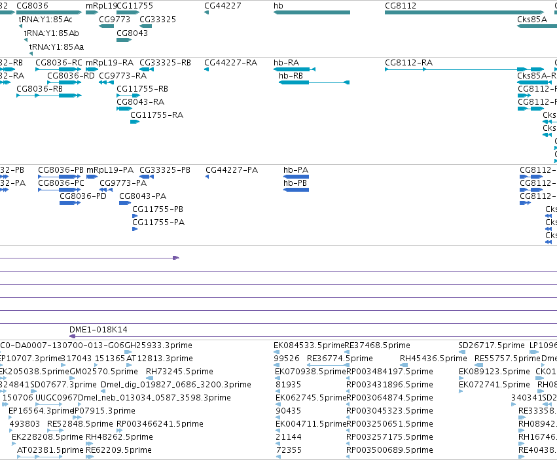This screenshot has width=557, height=460.
Task: Select the EK084533.5prime EST
Action: pyautogui.click(x=276, y=352)
